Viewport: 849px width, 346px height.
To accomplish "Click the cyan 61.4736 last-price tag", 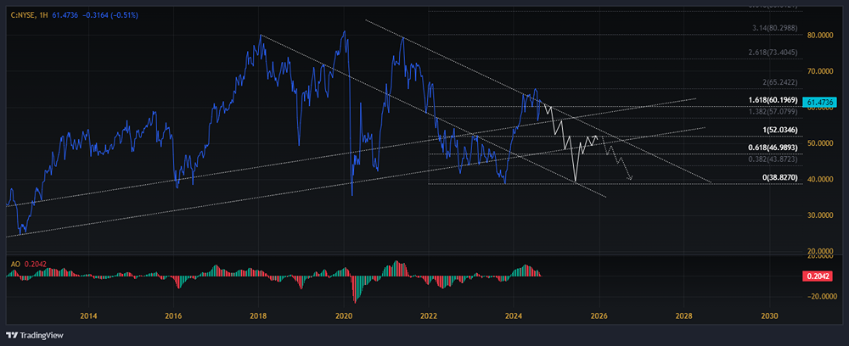I will tap(821, 101).
